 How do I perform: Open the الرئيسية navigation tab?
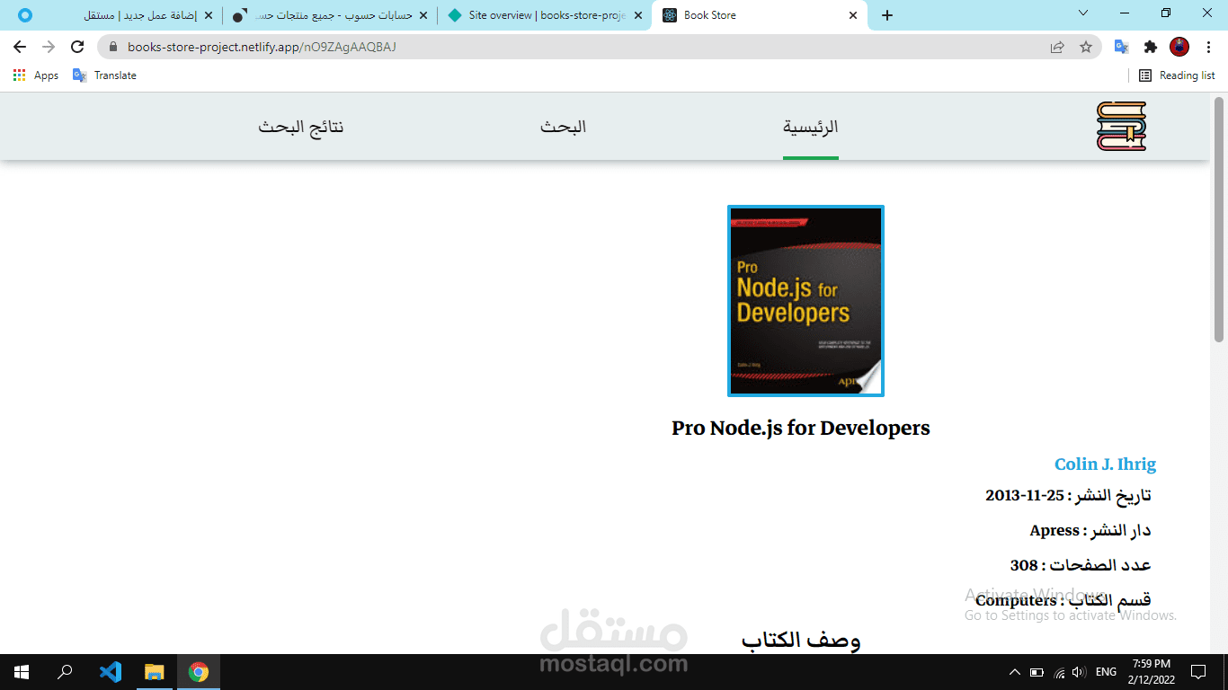(x=811, y=127)
